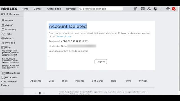Click the Groups icon in sidebar

coord(3,38)
